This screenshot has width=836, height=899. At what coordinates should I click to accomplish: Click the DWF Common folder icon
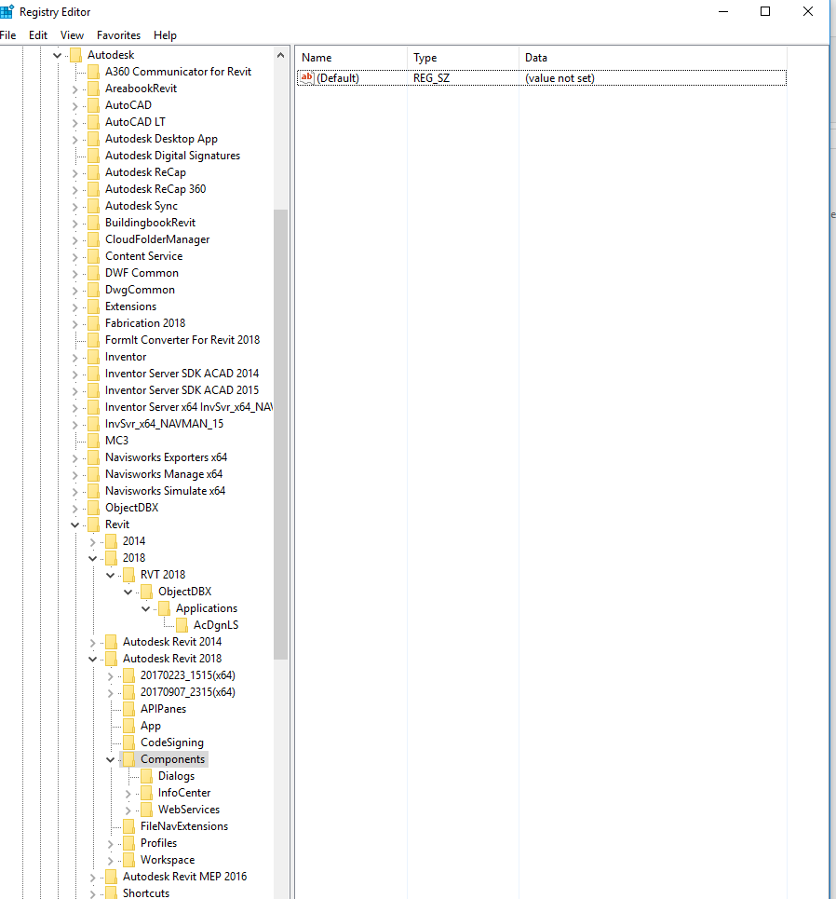(93, 273)
